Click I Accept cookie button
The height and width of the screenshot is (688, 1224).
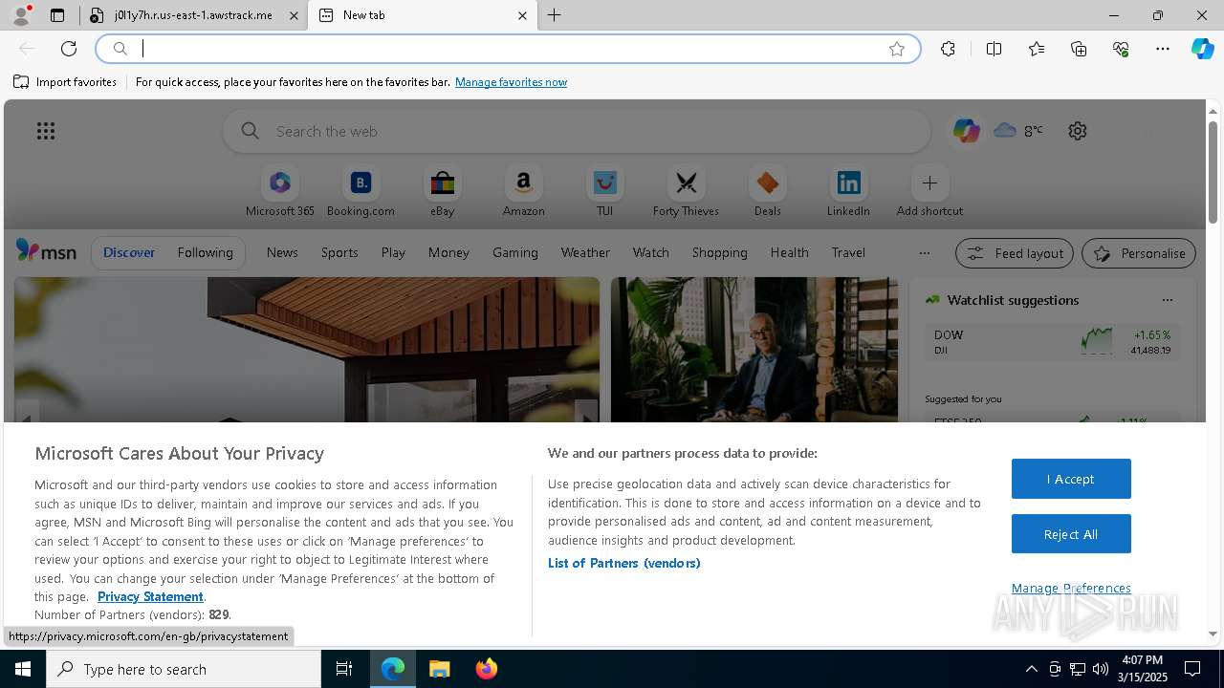point(1071,479)
